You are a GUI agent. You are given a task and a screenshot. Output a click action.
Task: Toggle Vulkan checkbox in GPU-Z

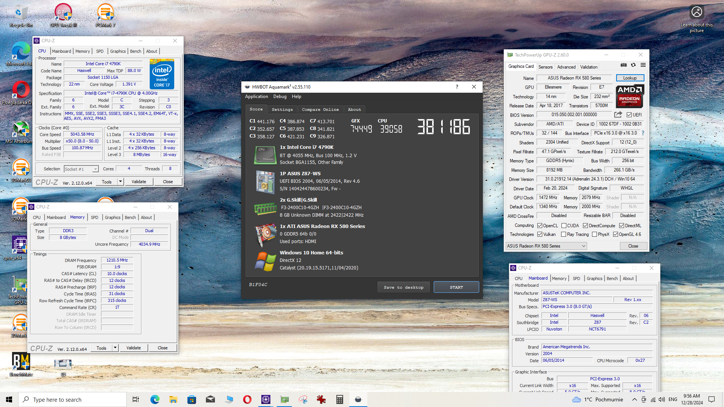(x=540, y=234)
